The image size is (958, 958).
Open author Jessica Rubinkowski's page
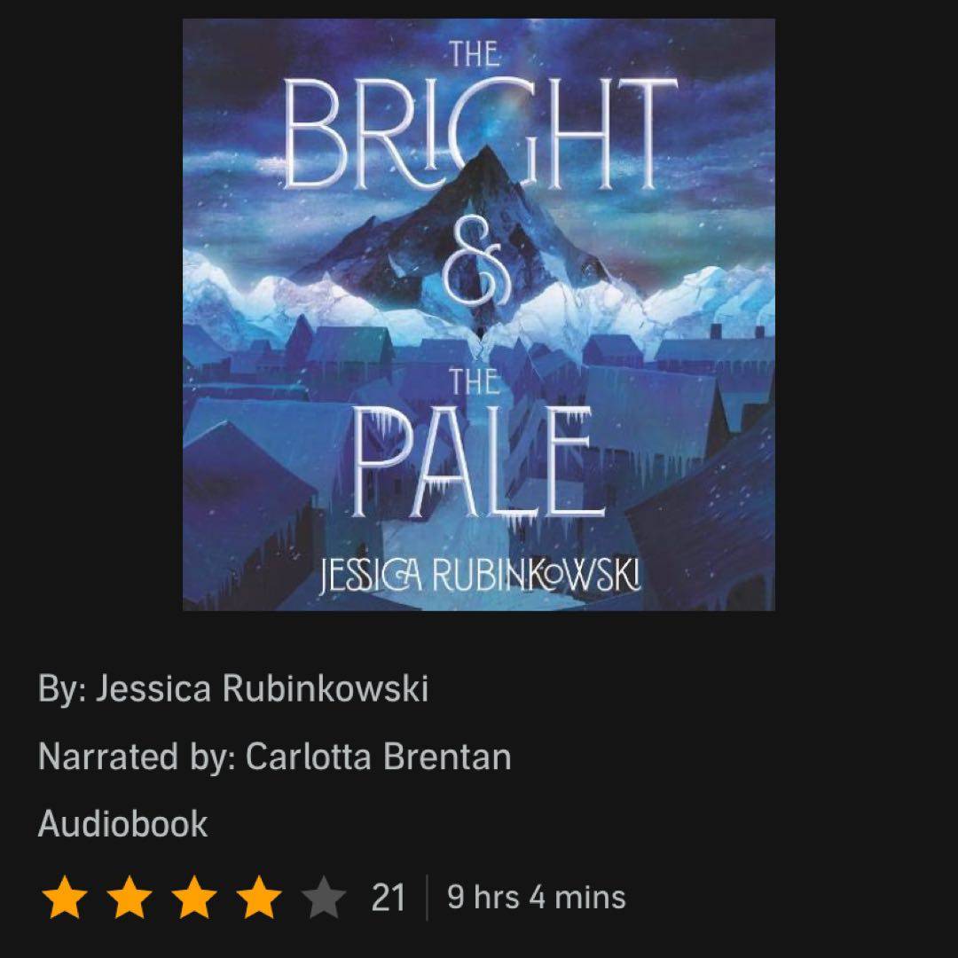click(262, 688)
